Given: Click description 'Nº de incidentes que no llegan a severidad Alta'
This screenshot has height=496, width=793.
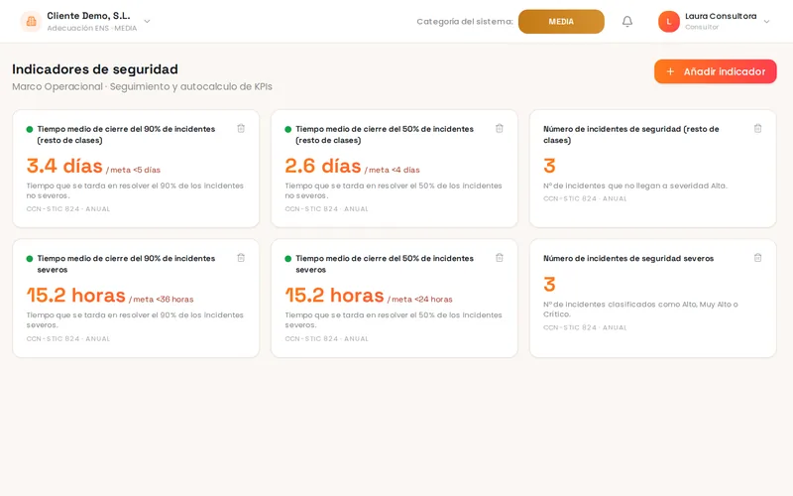Looking at the screenshot, I should pos(635,186).
